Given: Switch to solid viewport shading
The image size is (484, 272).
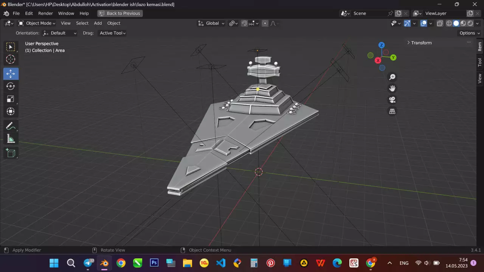Looking at the screenshot, I should (456, 23).
